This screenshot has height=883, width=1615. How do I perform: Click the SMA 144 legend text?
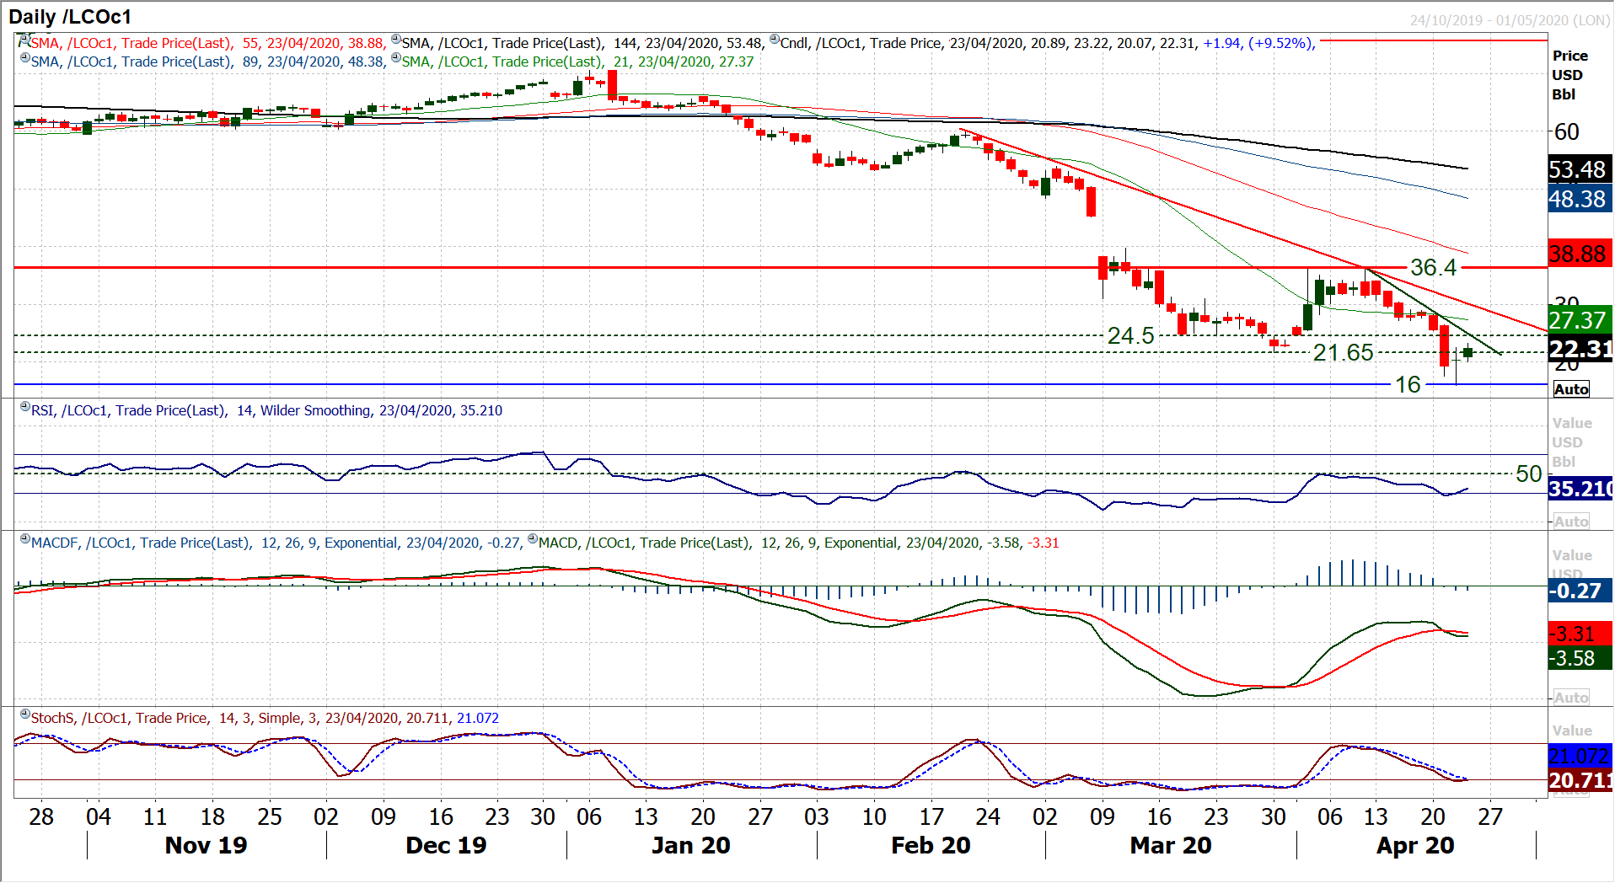click(x=583, y=43)
